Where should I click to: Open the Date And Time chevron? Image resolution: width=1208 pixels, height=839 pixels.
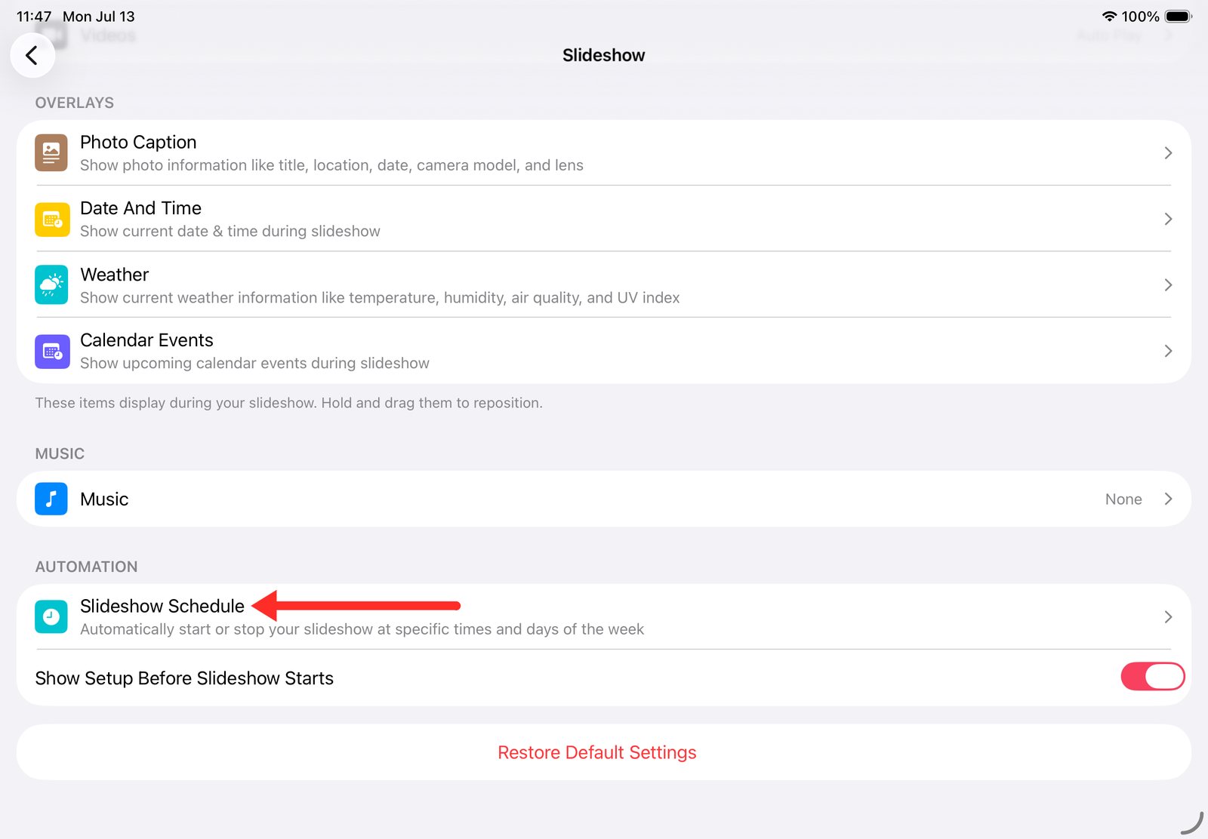click(1168, 219)
